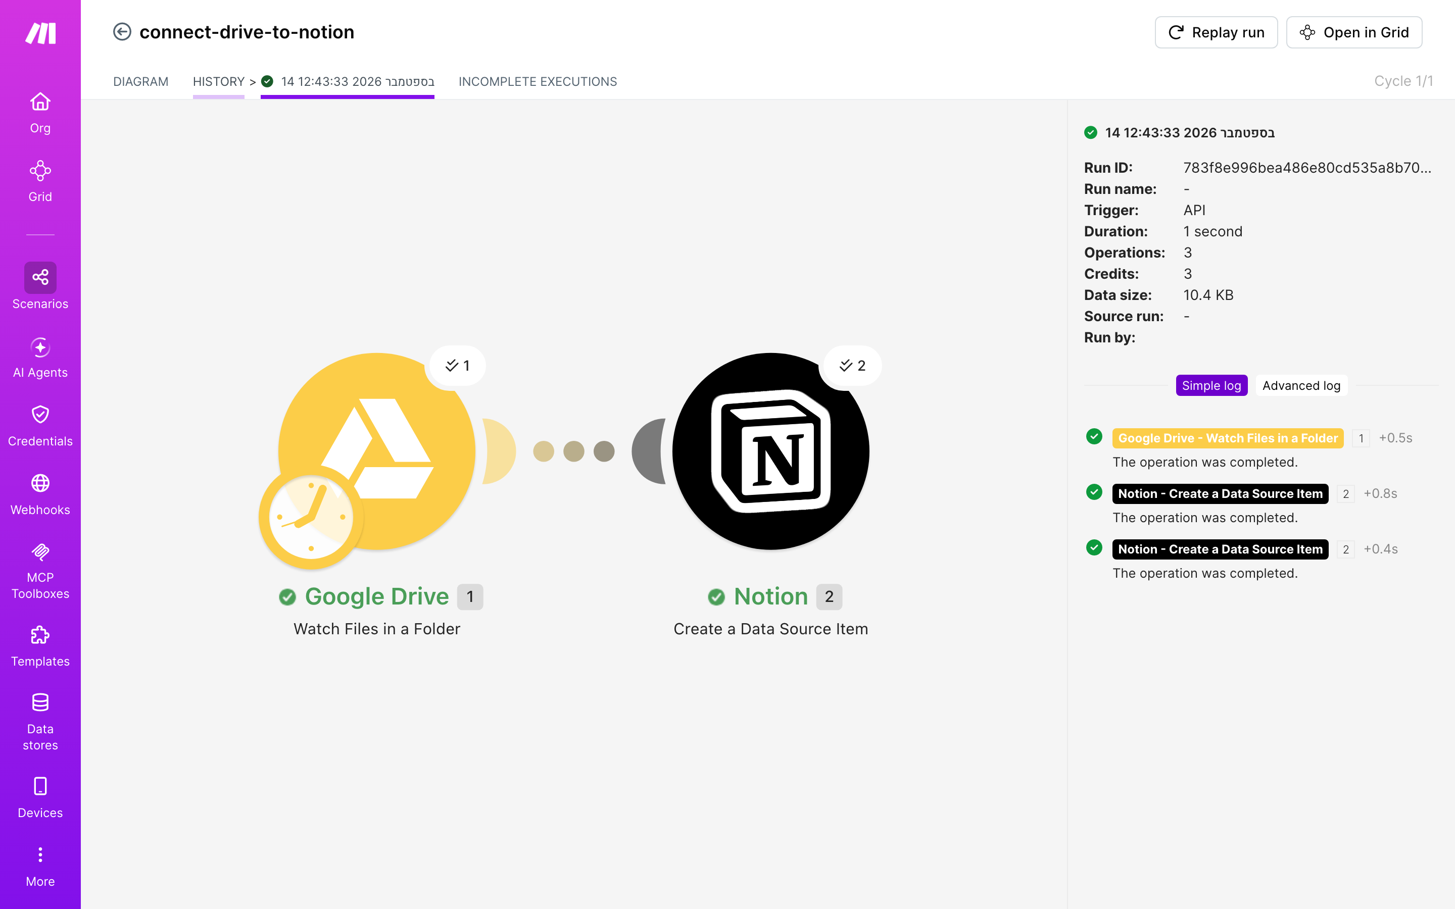This screenshot has width=1455, height=909.
Task: Click the scenario title connect-drive-to-notion
Action: click(247, 32)
